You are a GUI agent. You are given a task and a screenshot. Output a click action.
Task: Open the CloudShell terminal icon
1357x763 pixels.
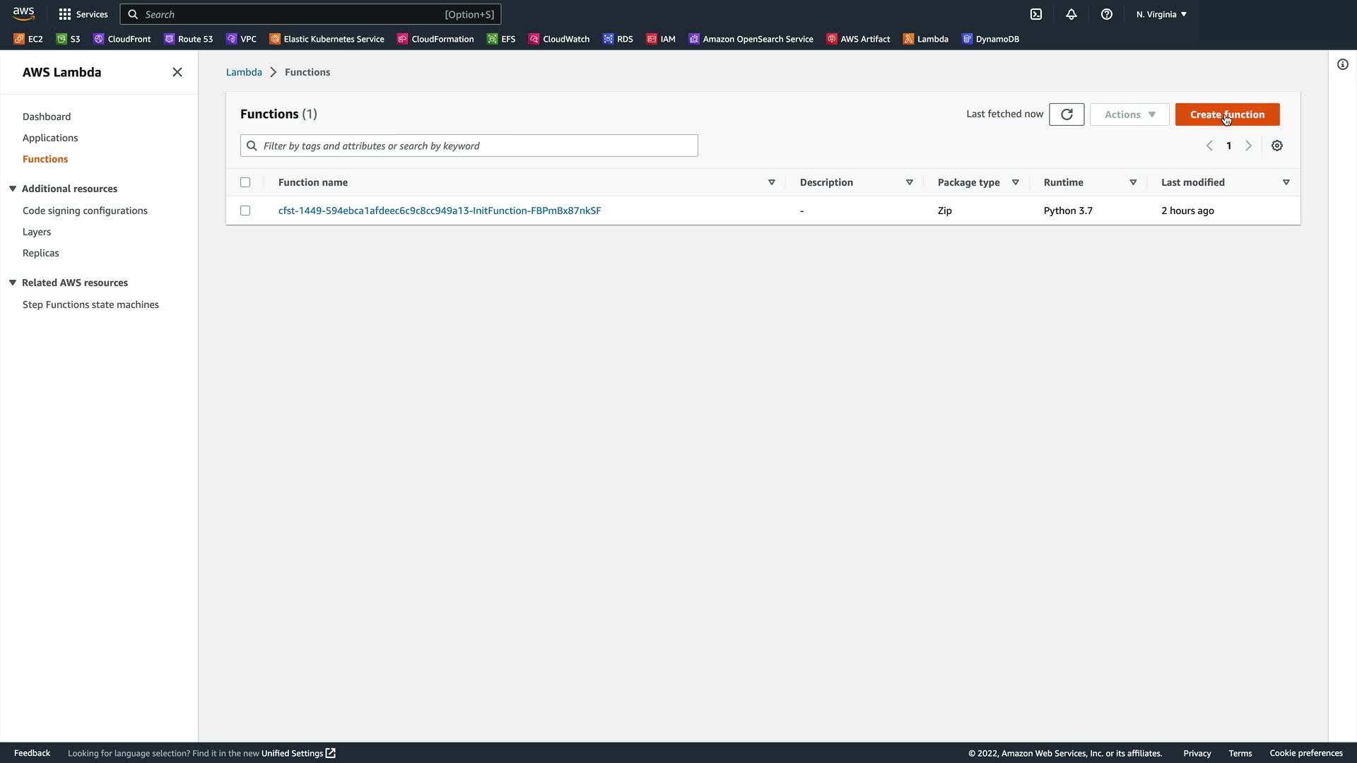coord(1036,14)
